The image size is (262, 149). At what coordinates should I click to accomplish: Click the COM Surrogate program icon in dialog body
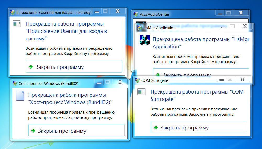(x=141, y=91)
